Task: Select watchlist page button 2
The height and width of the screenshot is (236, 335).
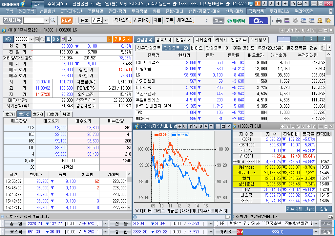Action: [x=297, y=39]
